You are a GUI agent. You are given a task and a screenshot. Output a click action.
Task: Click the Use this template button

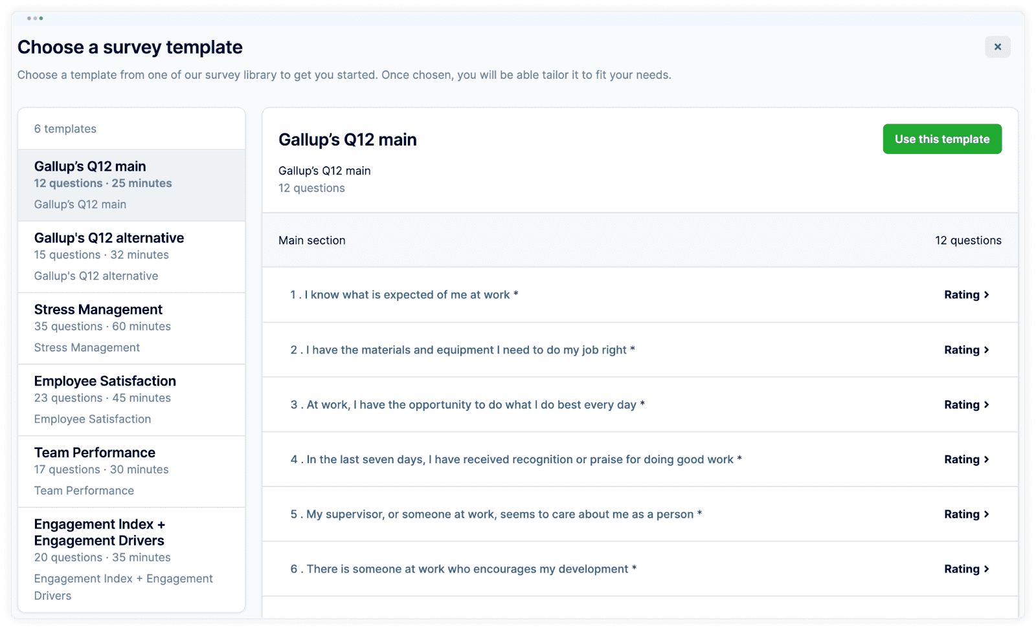coord(941,139)
